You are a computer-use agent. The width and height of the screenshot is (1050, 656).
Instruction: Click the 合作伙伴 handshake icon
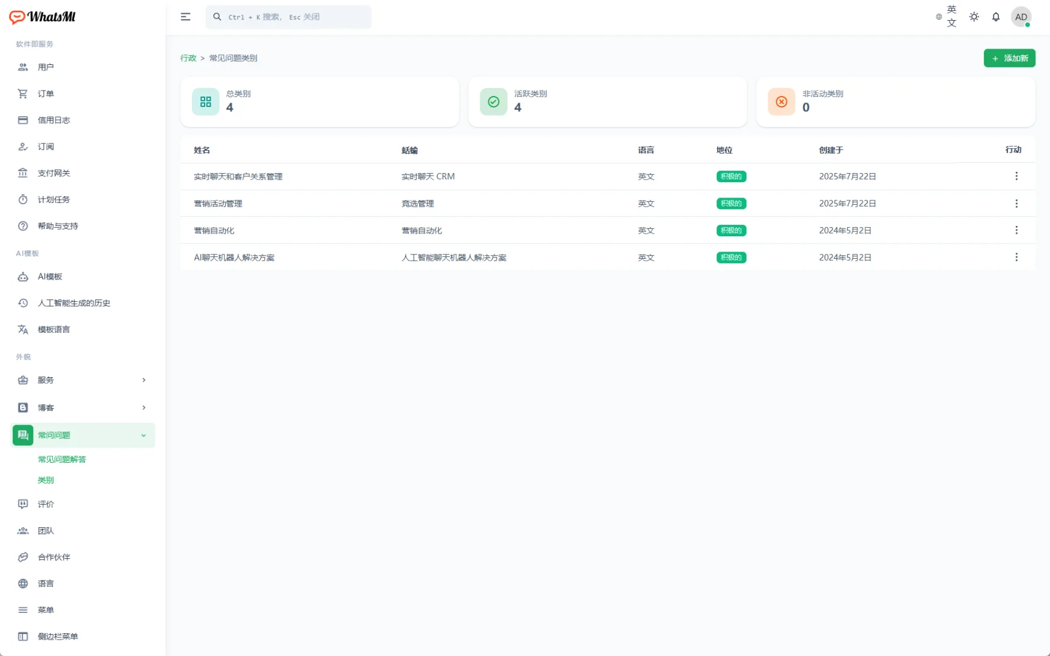(x=23, y=557)
